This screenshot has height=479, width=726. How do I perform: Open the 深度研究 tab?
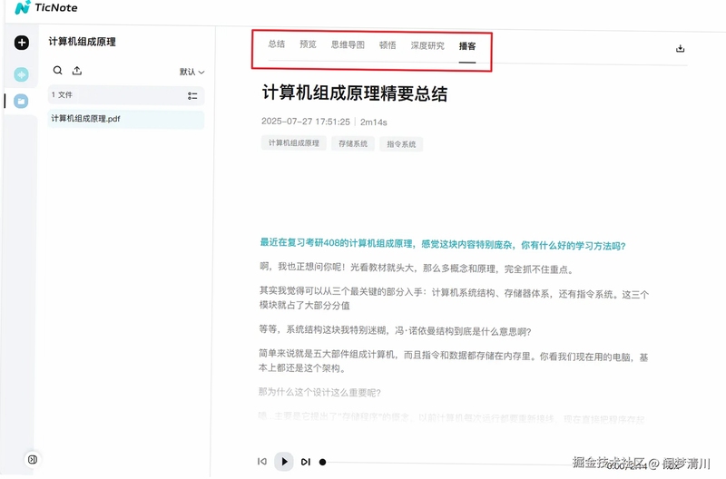click(427, 46)
